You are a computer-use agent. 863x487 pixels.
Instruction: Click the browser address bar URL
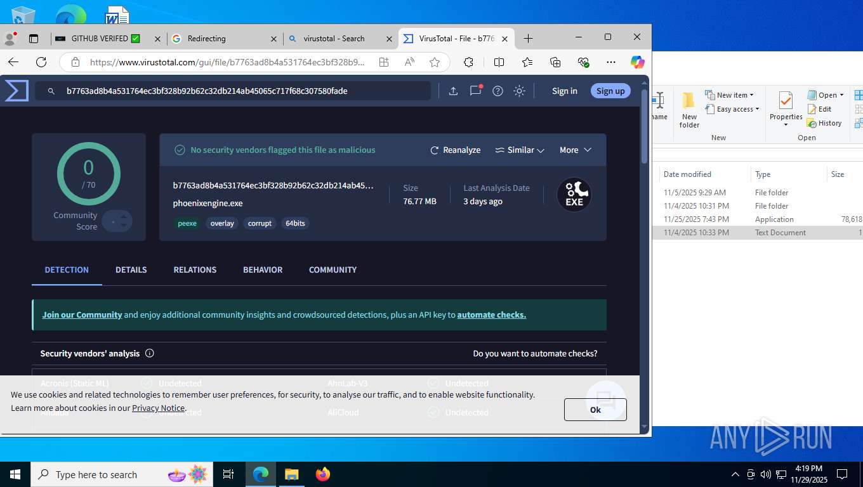(x=227, y=62)
